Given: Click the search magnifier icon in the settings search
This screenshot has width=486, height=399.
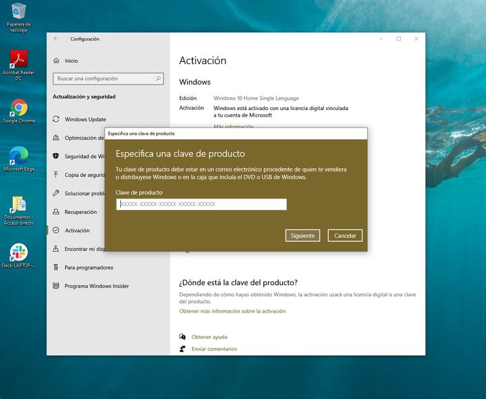Looking at the screenshot, I should pyautogui.click(x=158, y=78).
